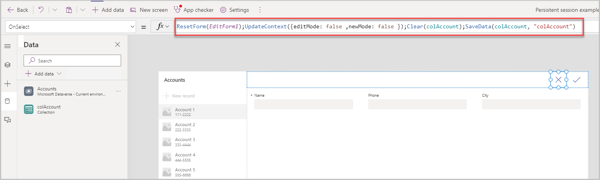Select Account 5 in the list
Image resolution: width=600 pixels, height=180 pixels.
tap(202, 172)
